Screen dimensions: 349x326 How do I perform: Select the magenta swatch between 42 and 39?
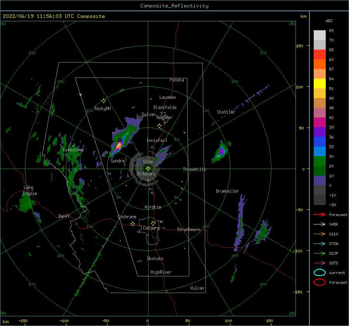[320, 122]
